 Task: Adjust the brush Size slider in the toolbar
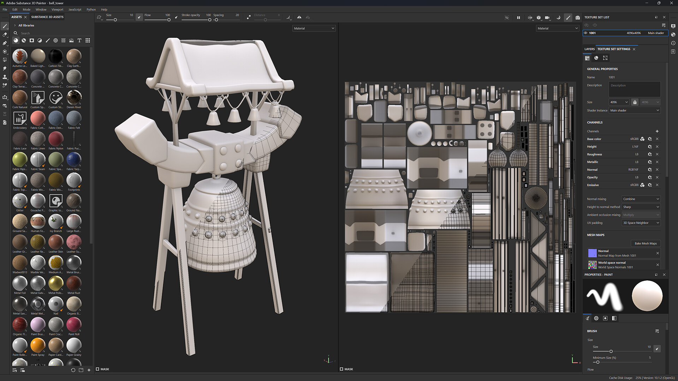[115, 20]
